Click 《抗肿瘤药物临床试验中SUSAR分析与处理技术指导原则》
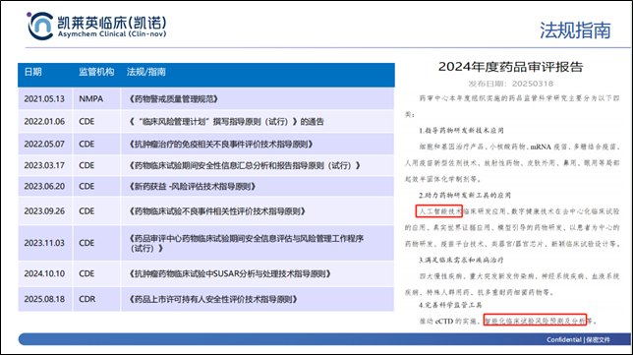Screen dimensions: 633x355 click(x=230, y=273)
